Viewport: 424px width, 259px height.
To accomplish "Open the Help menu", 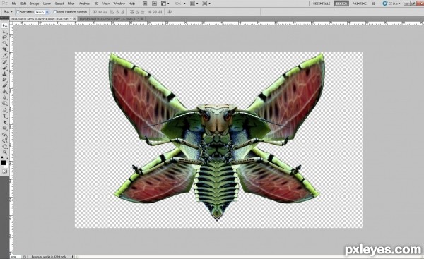I will [x=131, y=4].
